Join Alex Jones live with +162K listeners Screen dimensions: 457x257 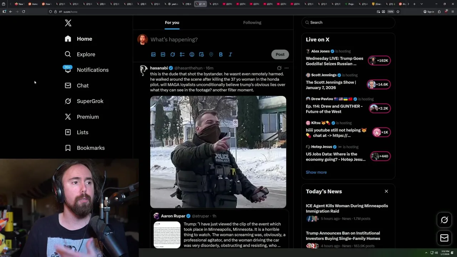(379, 60)
